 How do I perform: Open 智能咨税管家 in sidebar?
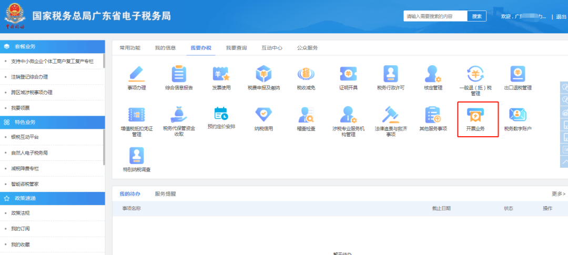pyautogui.click(x=25, y=184)
